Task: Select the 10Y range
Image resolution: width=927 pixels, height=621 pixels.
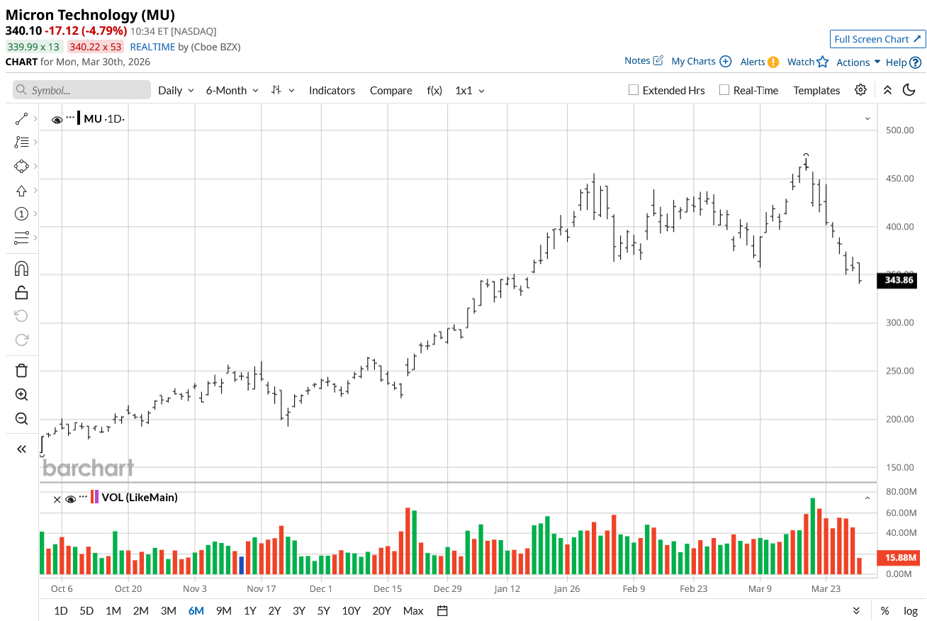Action: pos(351,611)
